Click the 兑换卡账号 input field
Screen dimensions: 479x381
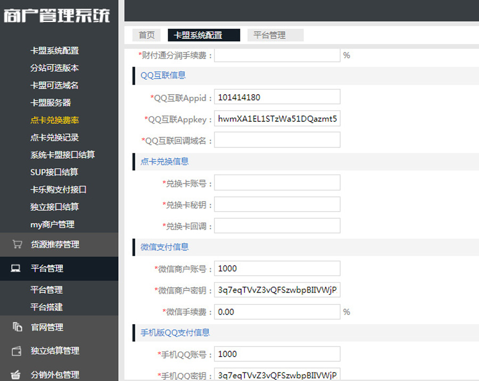point(277,184)
